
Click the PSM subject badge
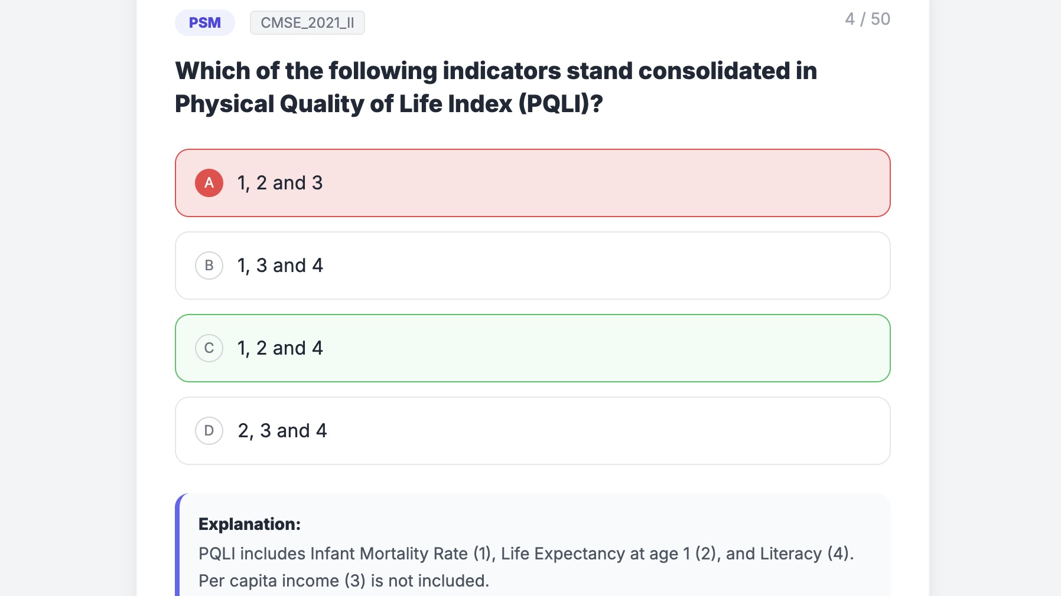pos(204,23)
